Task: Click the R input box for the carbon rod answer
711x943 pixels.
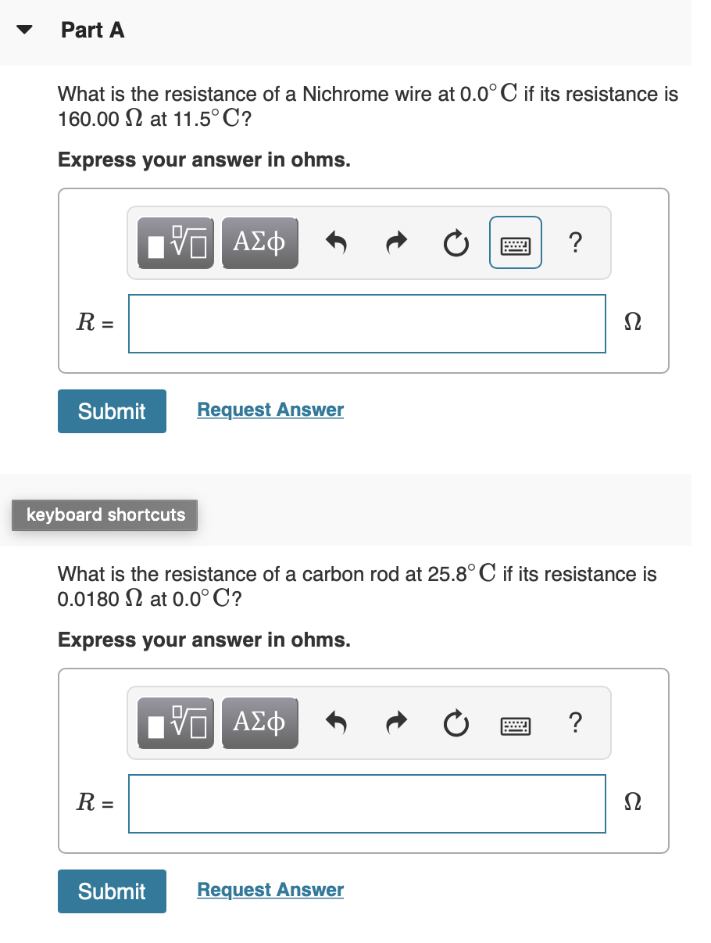Action: 366,803
